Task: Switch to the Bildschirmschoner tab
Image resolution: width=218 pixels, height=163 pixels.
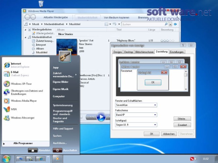Action: pos(144,52)
